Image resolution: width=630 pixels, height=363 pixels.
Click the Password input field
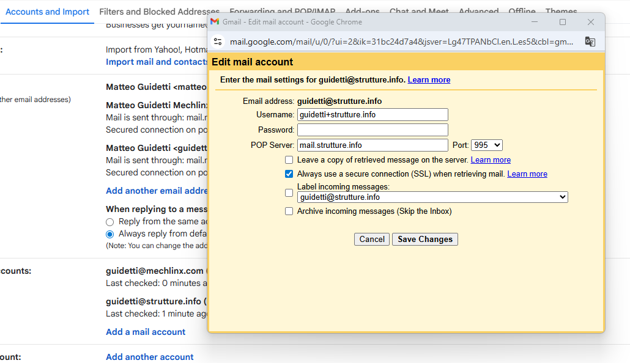click(x=372, y=130)
